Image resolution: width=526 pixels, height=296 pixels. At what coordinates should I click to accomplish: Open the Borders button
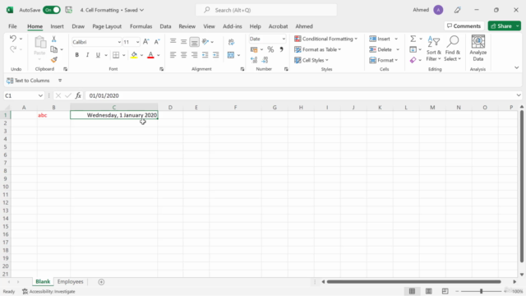point(116,55)
